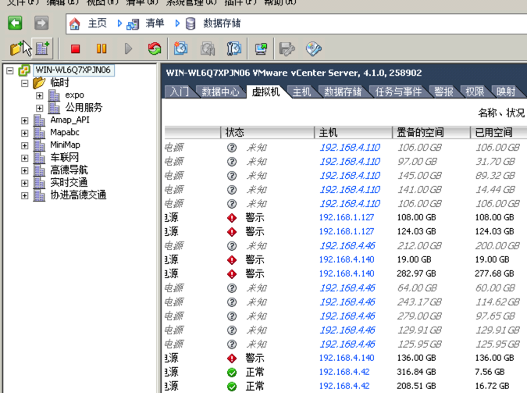Expand the 高德导航 tree node
527x393 pixels.
[x=24, y=170]
